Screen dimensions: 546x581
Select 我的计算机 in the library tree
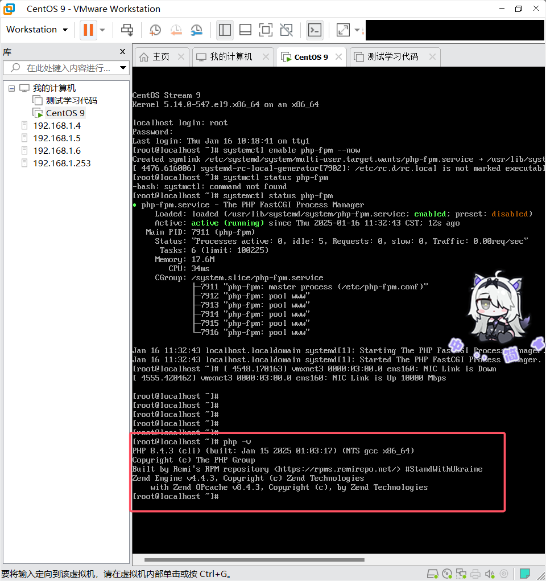(54, 88)
